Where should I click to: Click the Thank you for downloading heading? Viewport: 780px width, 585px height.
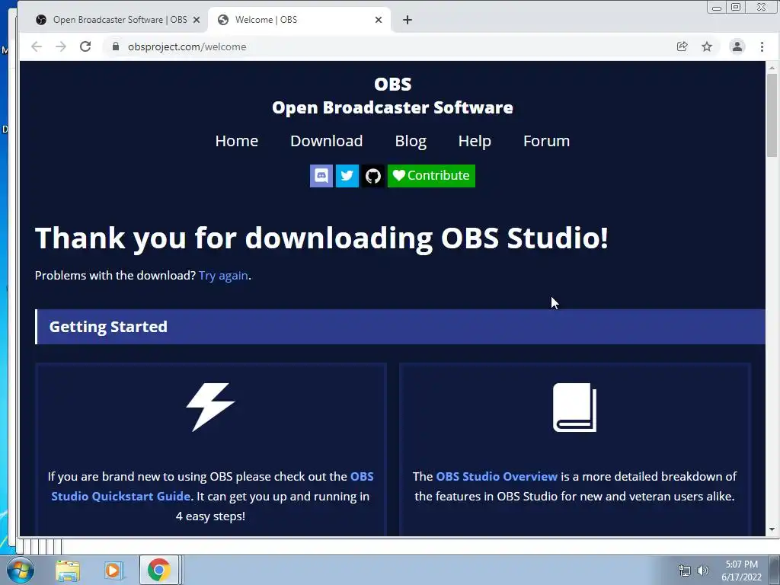(x=321, y=238)
